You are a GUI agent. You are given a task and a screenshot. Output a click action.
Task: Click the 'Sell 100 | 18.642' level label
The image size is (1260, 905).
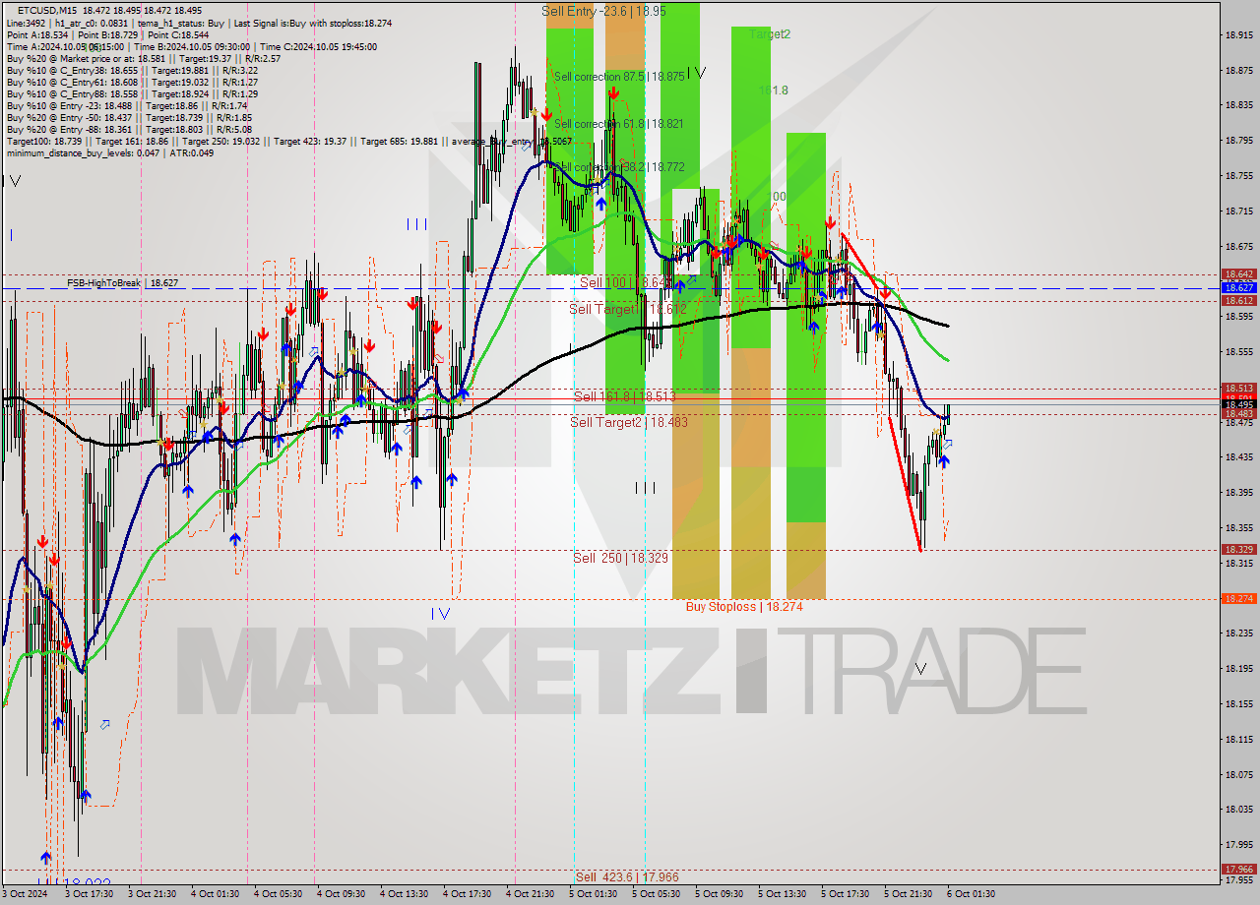tap(625, 282)
